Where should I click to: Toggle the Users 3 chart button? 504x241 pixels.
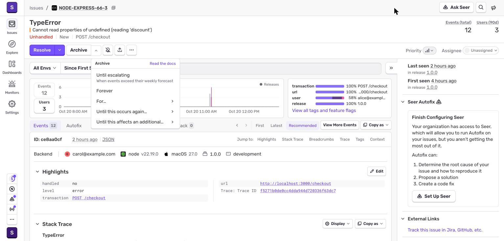[x=44, y=106]
